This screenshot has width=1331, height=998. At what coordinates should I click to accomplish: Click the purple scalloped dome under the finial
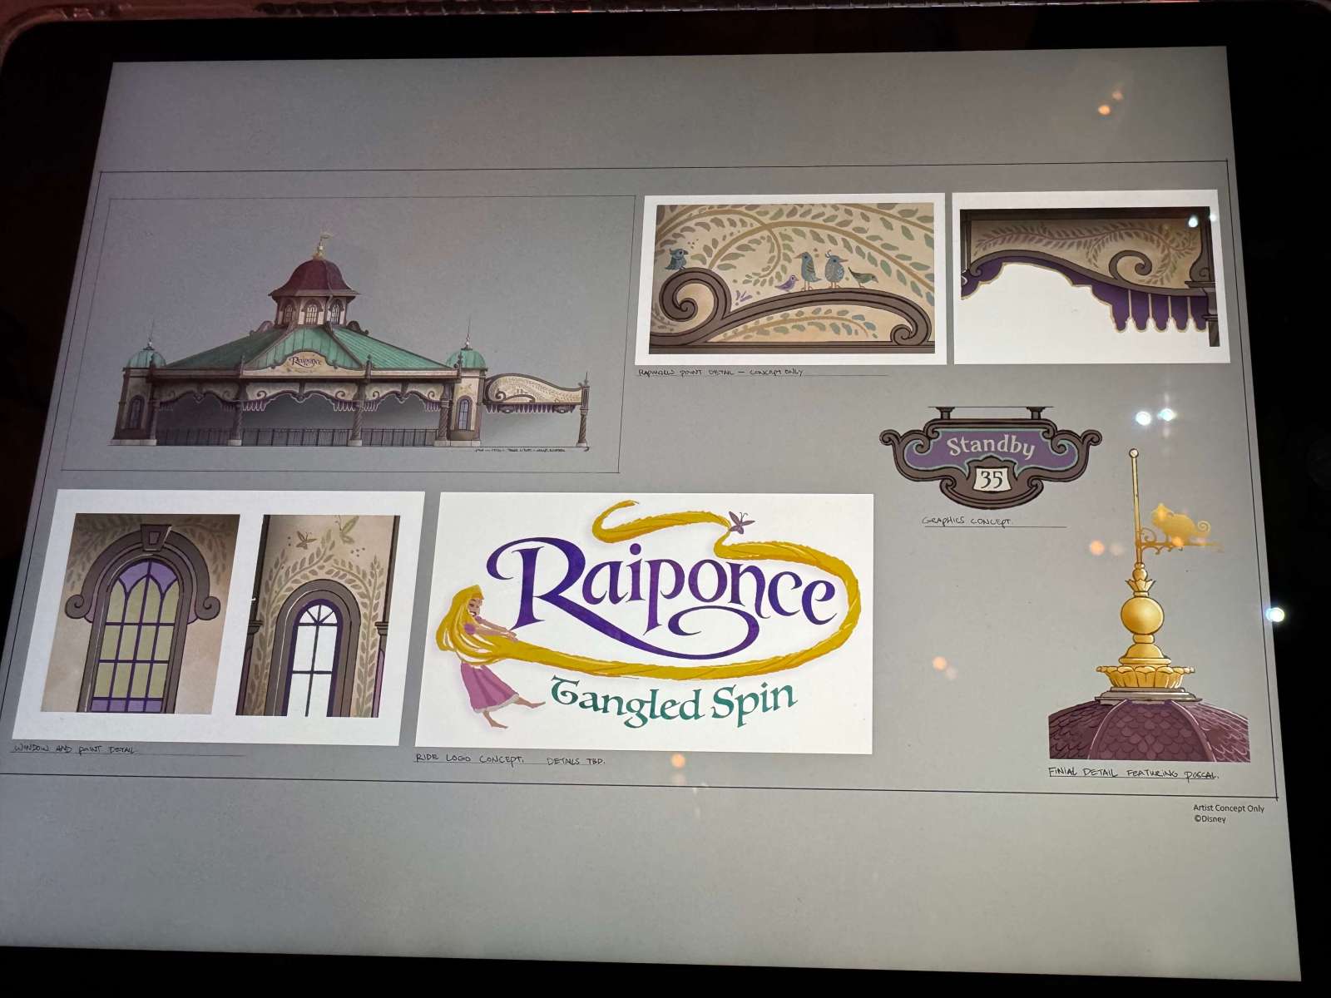(x=1149, y=729)
